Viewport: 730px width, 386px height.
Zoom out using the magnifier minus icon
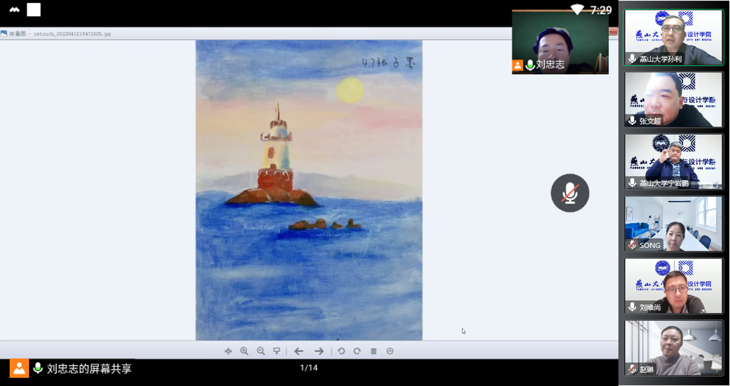point(260,351)
